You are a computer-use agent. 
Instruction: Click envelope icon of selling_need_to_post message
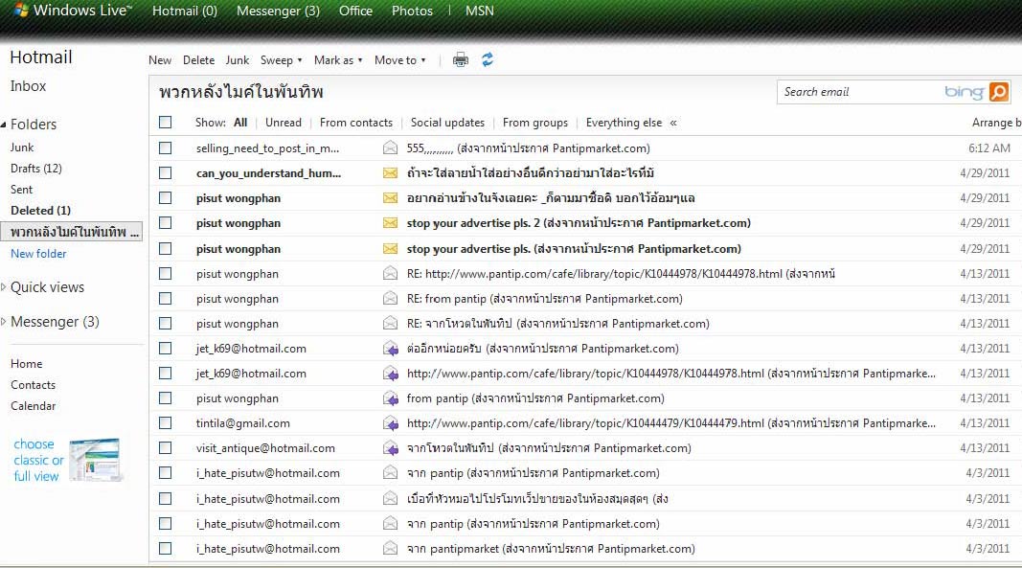point(390,148)
